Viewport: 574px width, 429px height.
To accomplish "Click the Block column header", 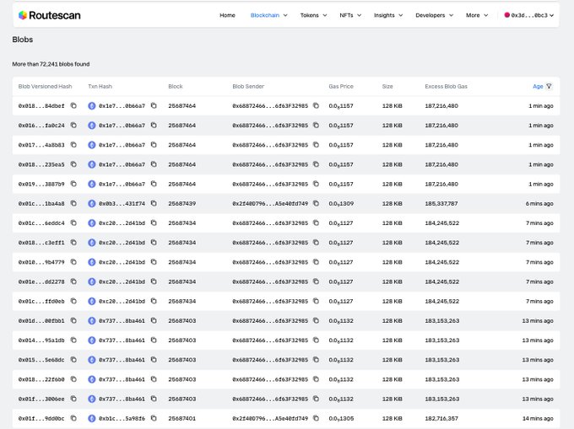I will tap(176, 86).
